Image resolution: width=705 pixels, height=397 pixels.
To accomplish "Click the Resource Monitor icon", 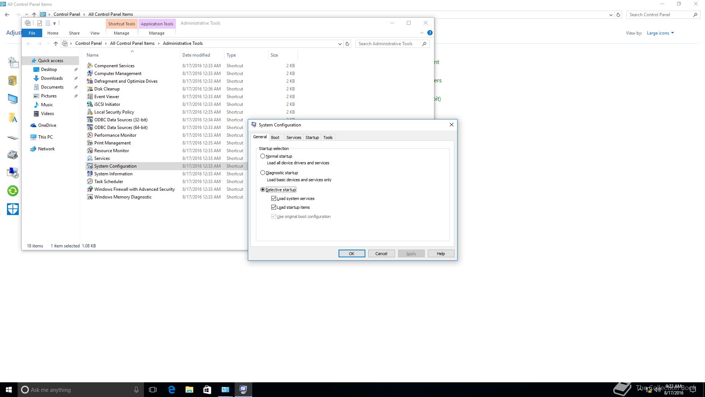I will pyautogui.click(x=90, y=151).
